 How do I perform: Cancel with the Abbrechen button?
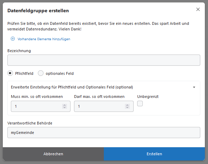pyautogui.click(x=53, y=154)
